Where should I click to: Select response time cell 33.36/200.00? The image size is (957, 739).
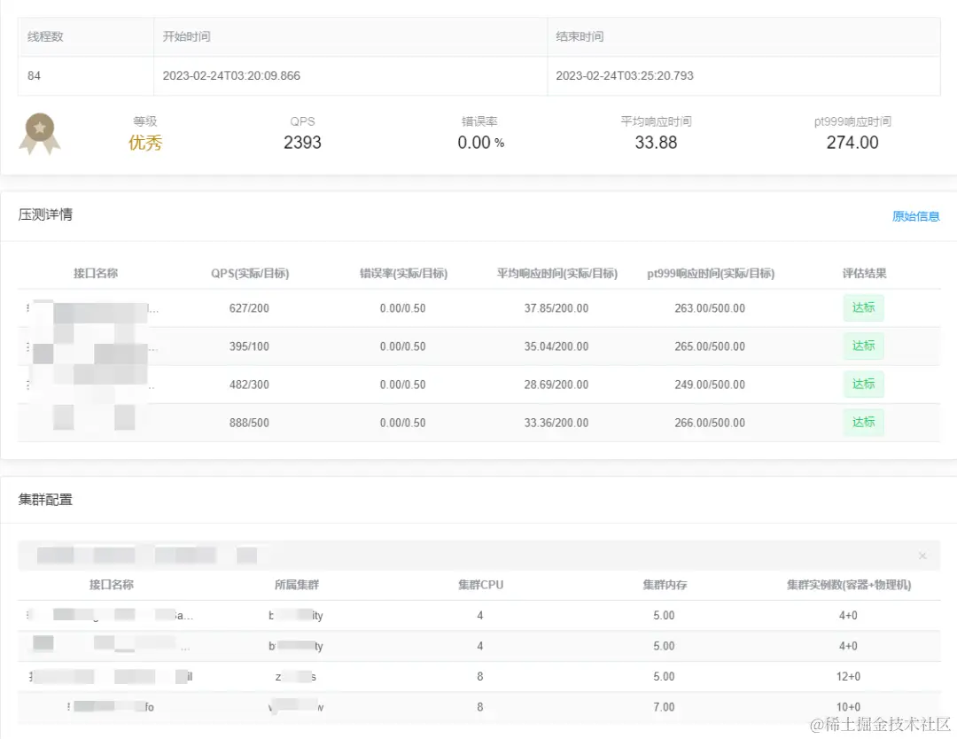pos(556,423)
